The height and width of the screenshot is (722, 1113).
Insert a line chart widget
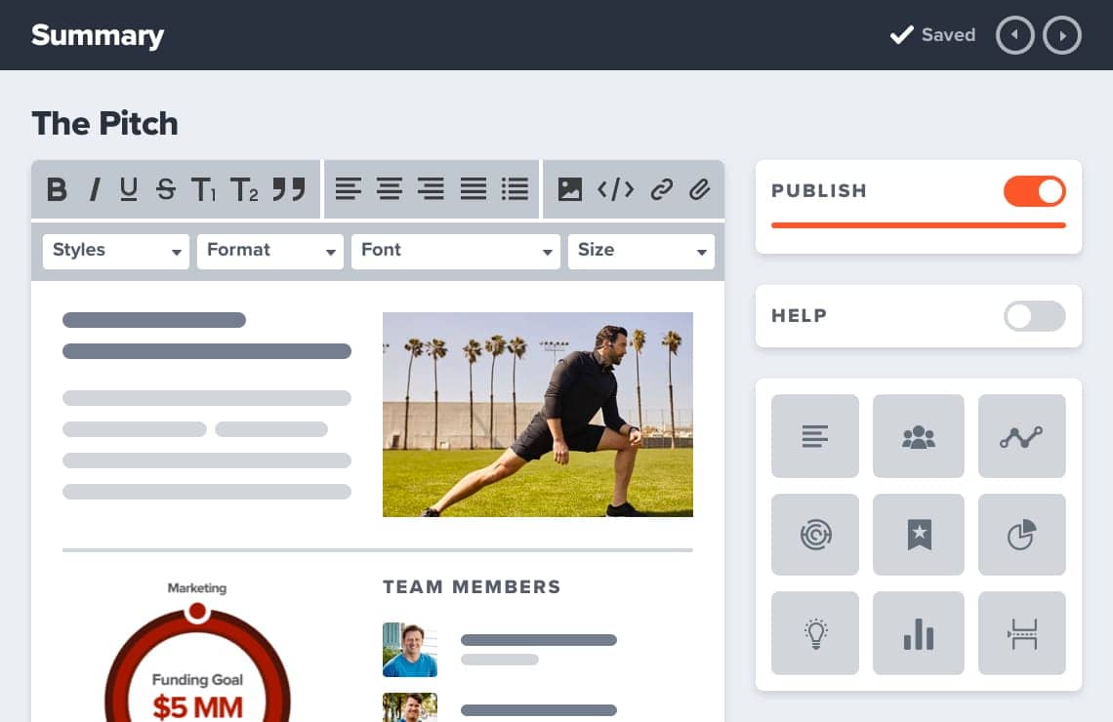click(x=1021, y=436)
